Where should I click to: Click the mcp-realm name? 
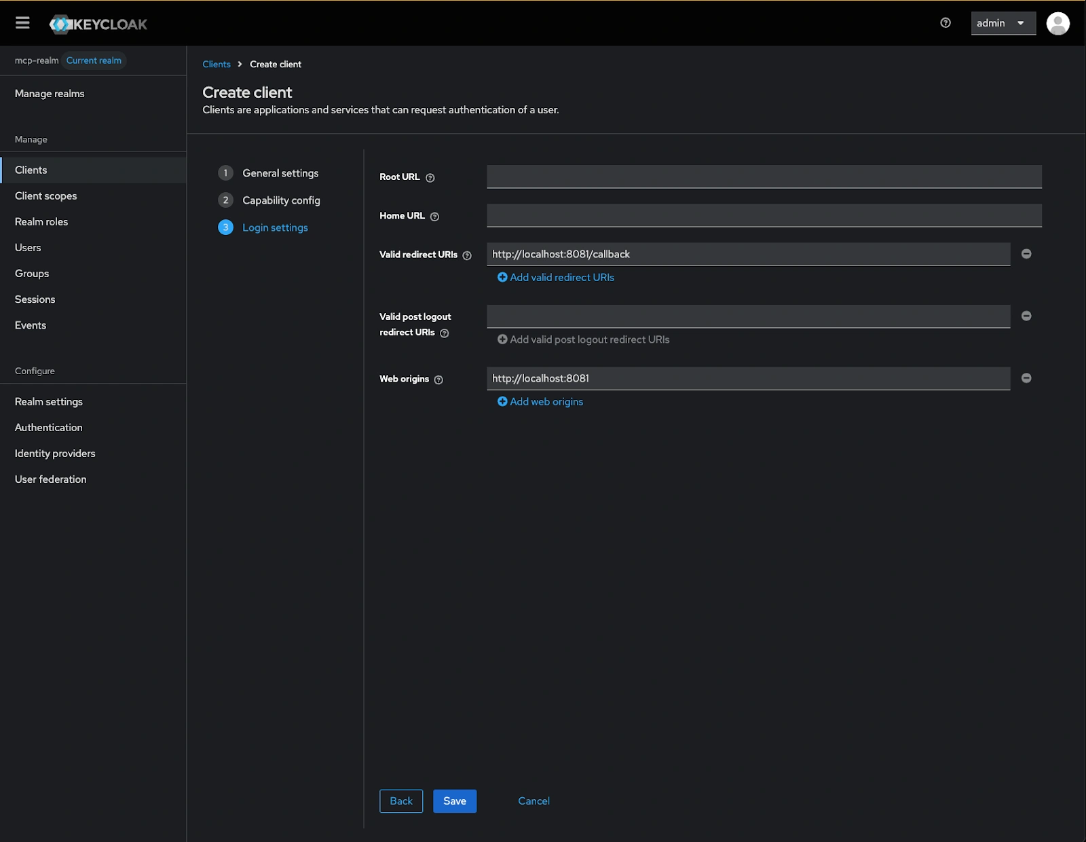(x=37, y=60)
